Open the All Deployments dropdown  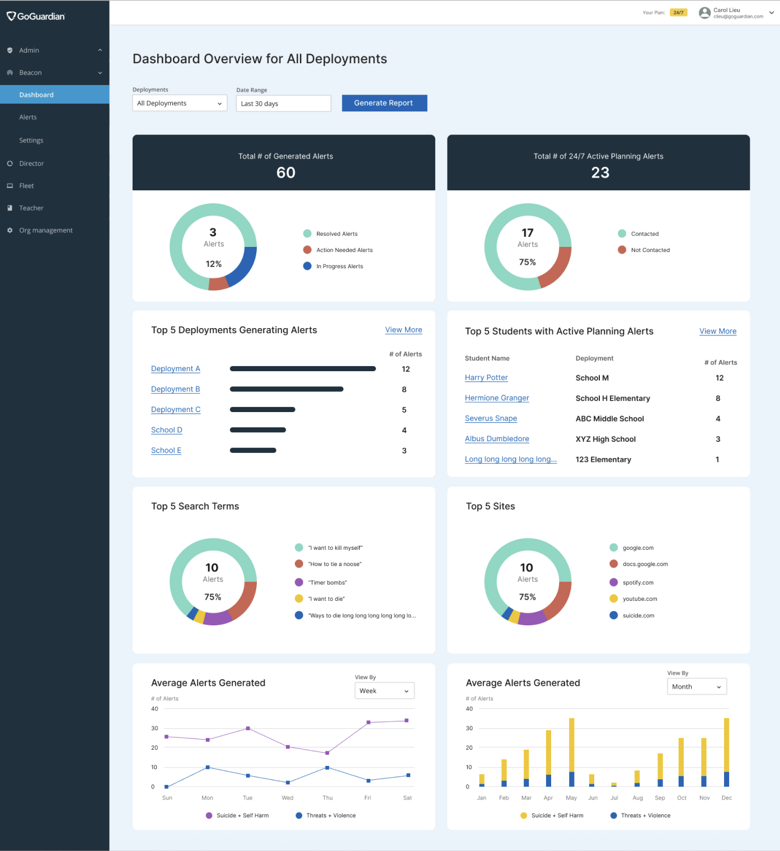point(180,103)
